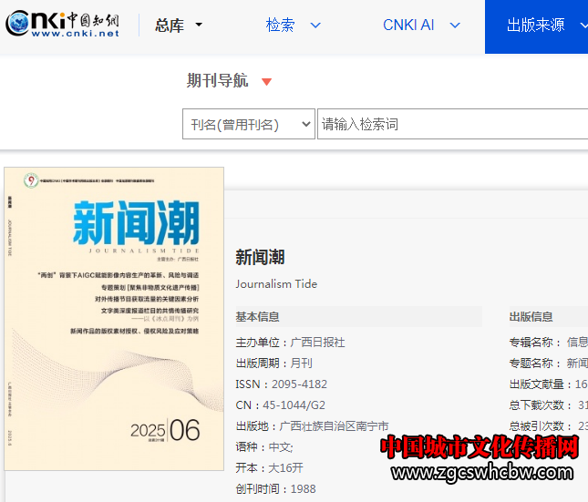588x502 pixels.
Task: Click the 期刊导航 heading text
Action: click(217, 81)
